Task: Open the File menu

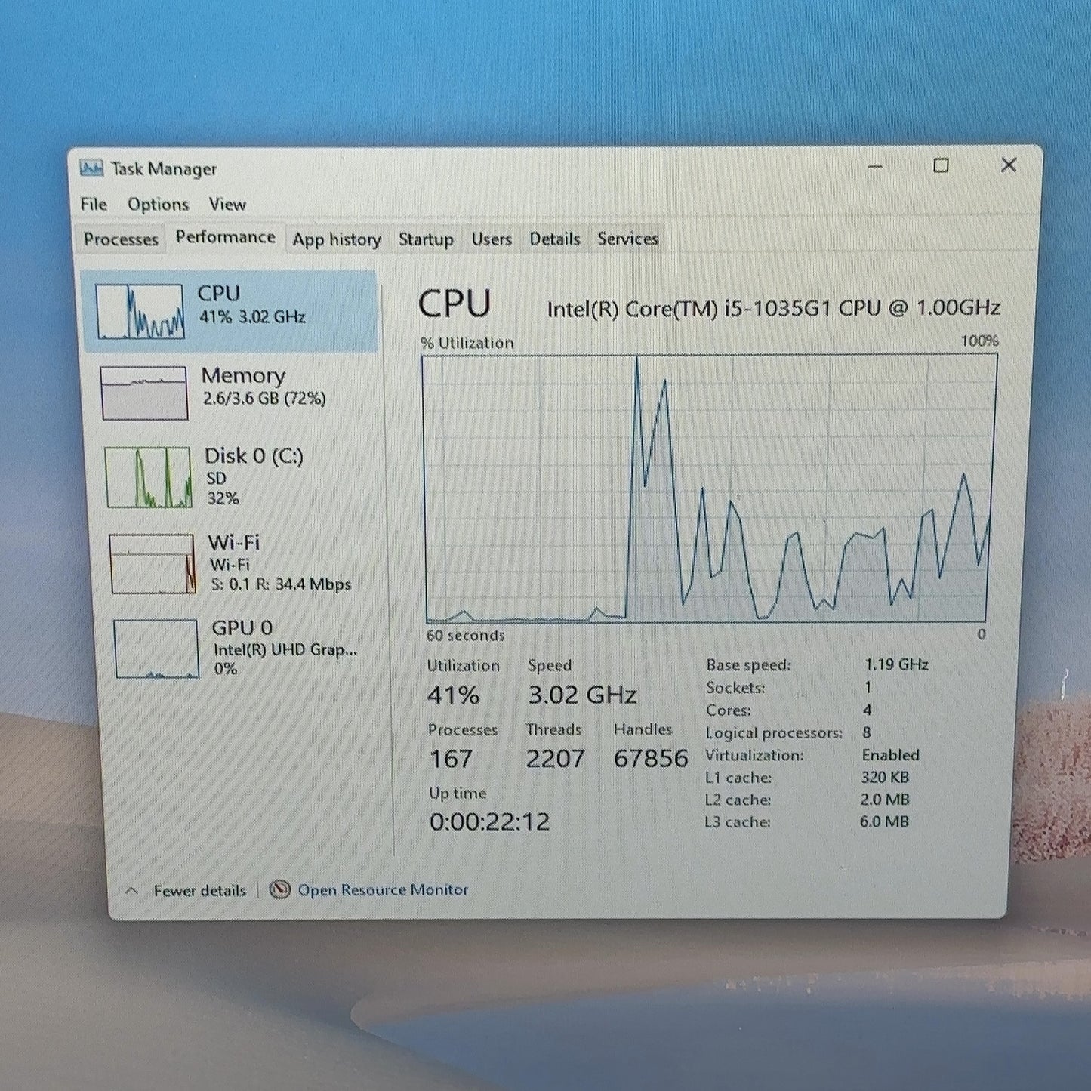Action: click(94, 204)
